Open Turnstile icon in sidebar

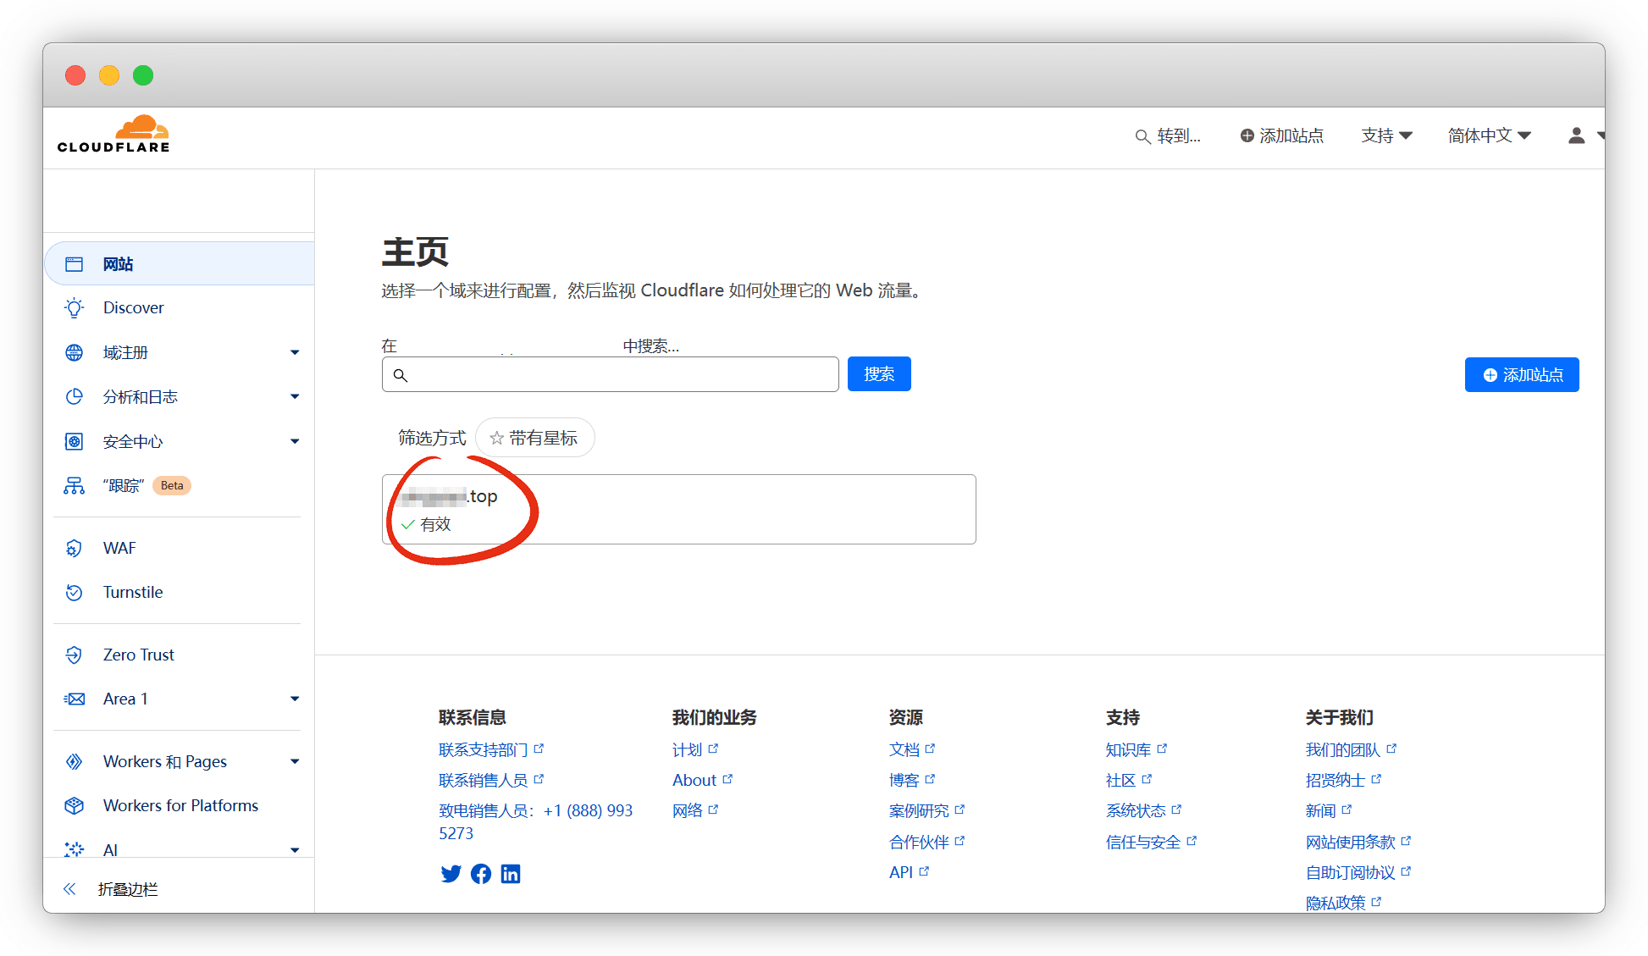75,593
